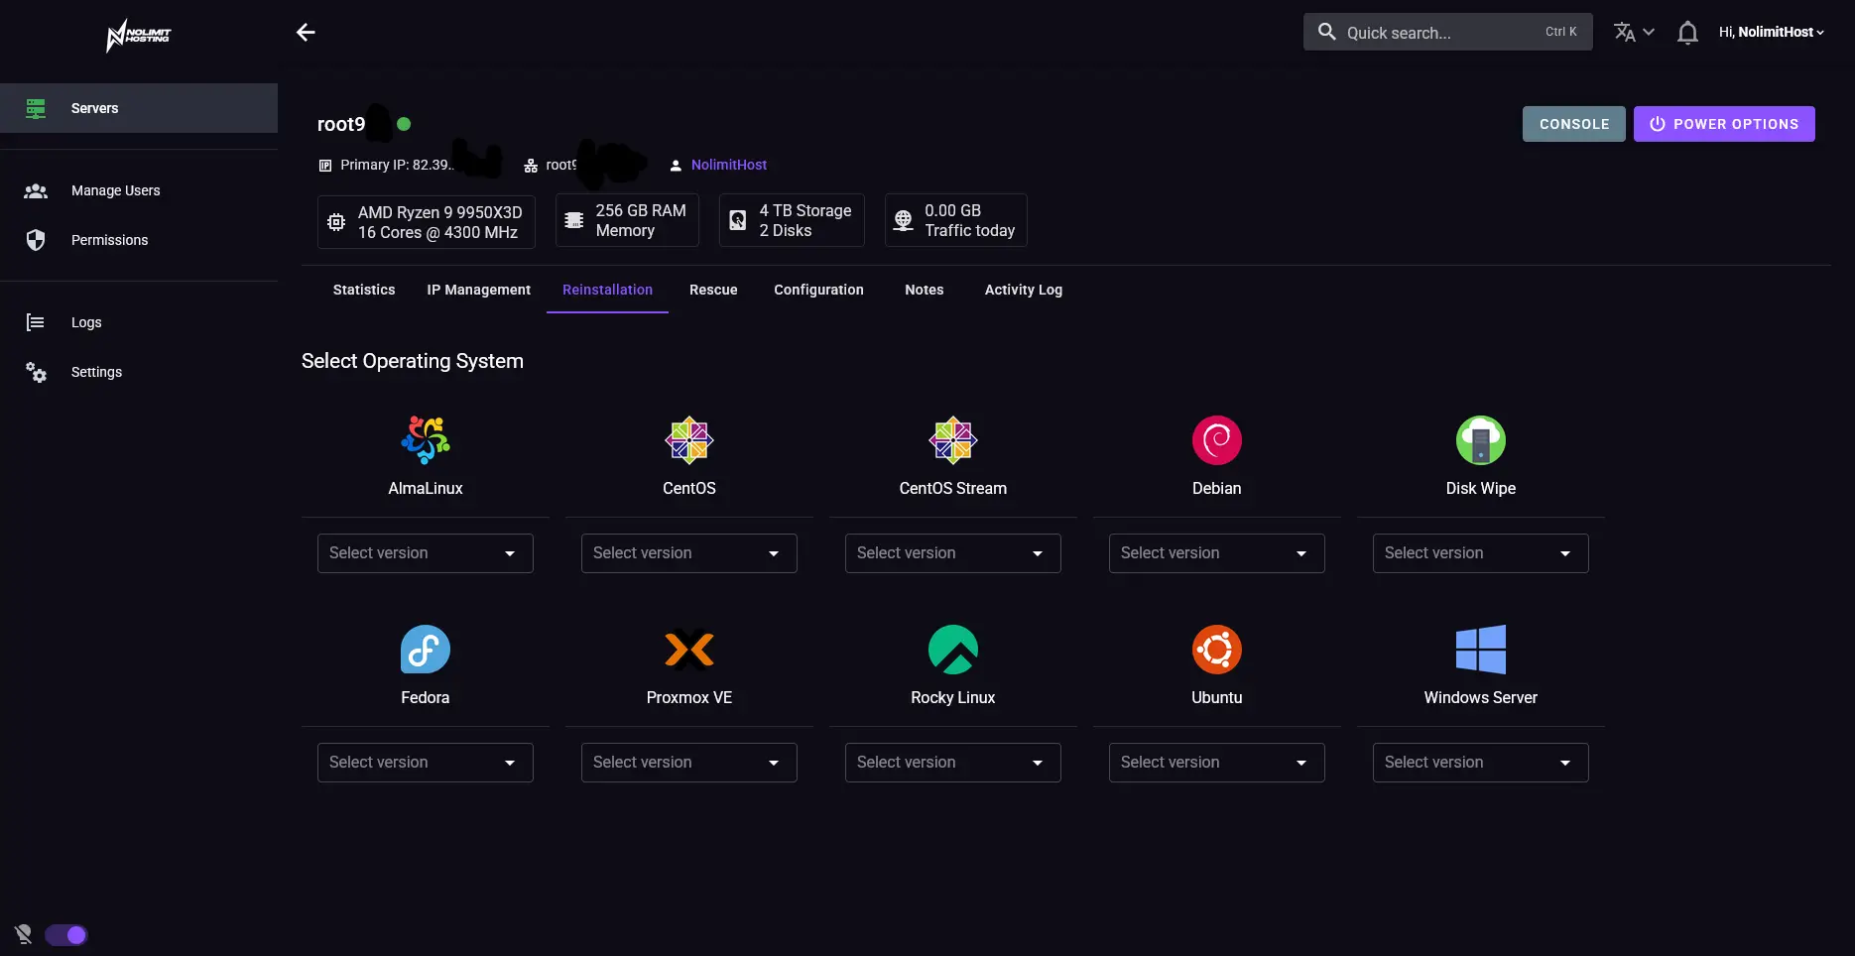The height and width of the screenshot is (956, 1855).
Task: Focus the Quick search field
Action: tap(1447, 32)
